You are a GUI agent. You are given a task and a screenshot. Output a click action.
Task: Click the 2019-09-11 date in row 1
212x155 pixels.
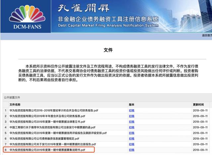pyautogui.click(x=200, y=111)
